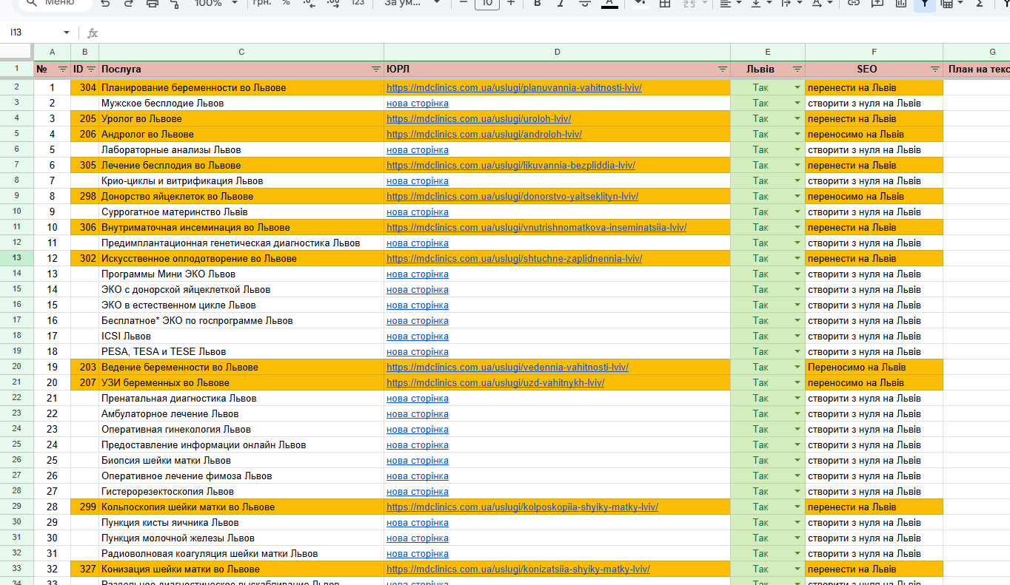Screen dimensions: 1010x585
Task: Open the uroloh-lviv URL link
Action: [x=478, y=118]
